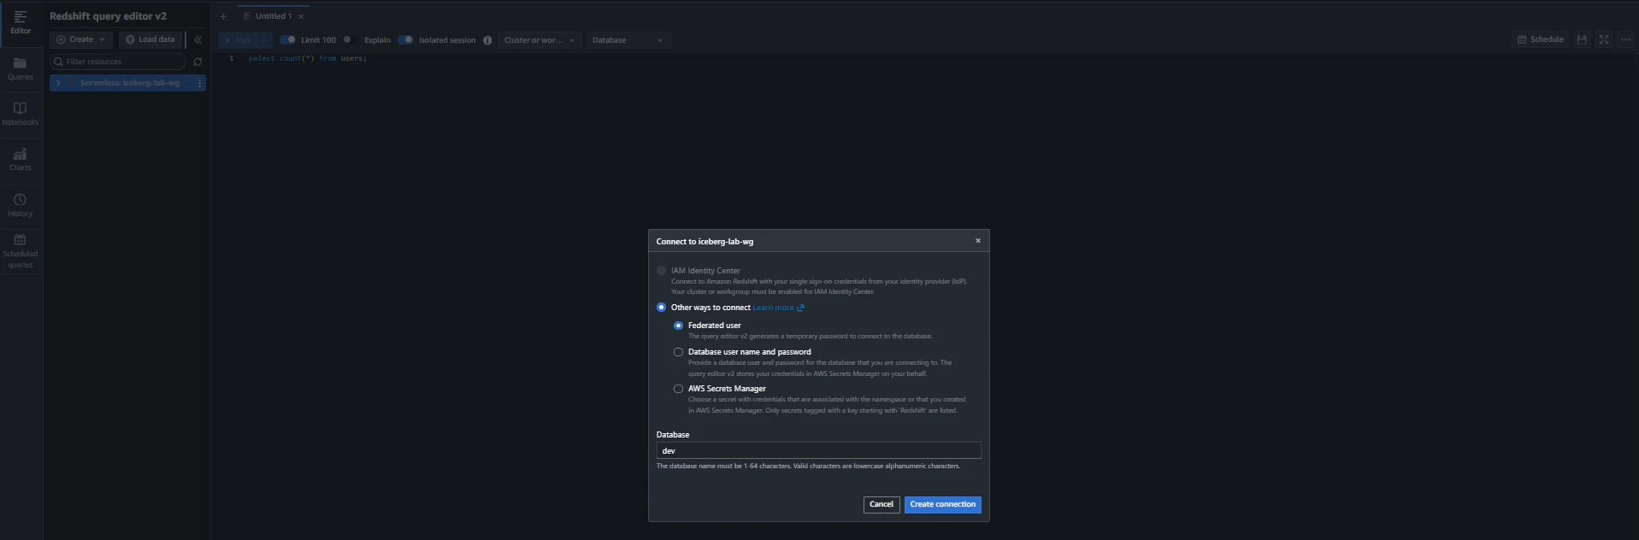1639x540 pixels.
Task: Open the iceberg-lab-wg three-dot menu
Action: (199, 83)
